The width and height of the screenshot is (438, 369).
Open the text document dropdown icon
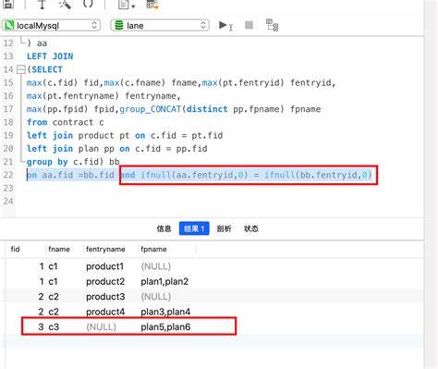point(127,5)
